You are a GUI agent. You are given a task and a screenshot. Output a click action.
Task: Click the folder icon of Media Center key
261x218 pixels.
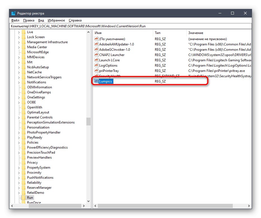click(x=24, y=47)
